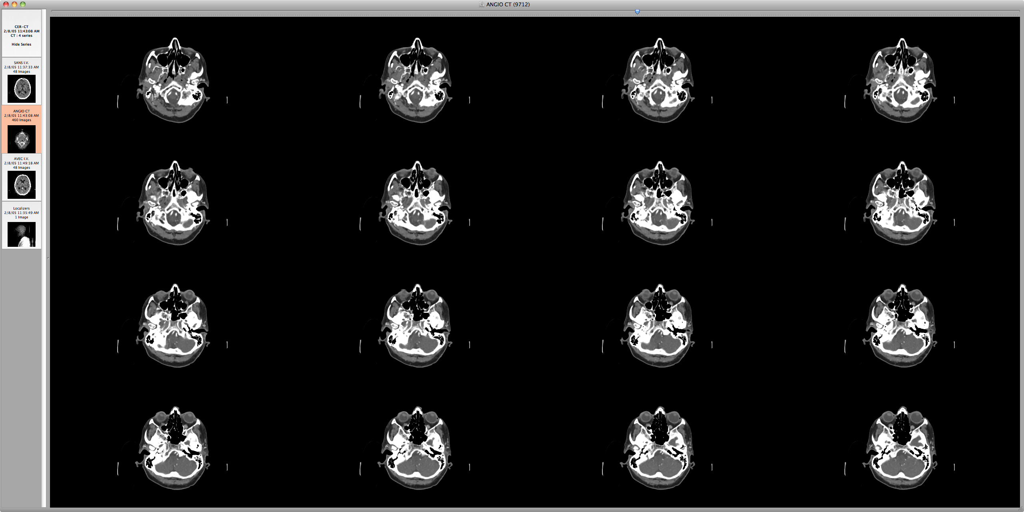
Task: Select first CT slice in the top row
Action: pos(174,80)
